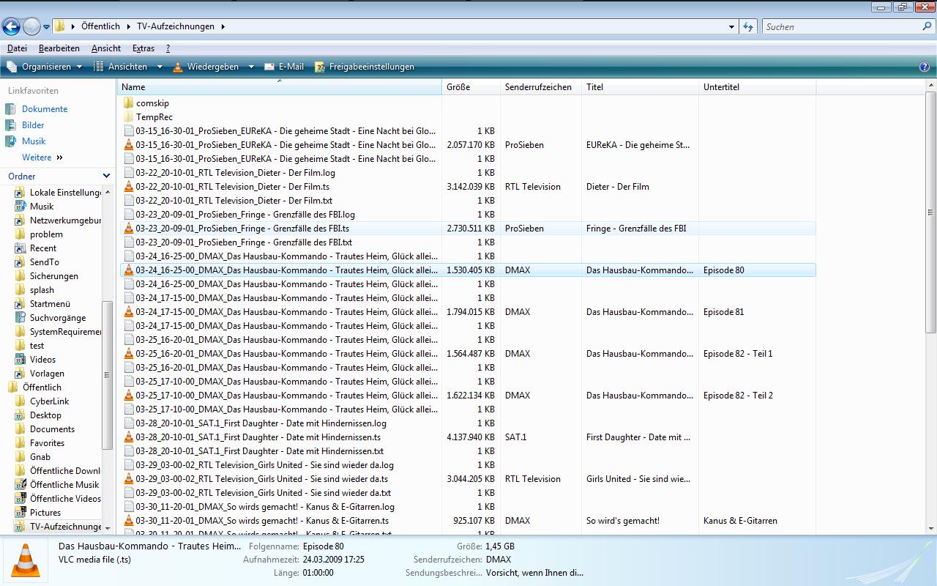937x586 pixels.
Task: Sort by the Untertitel column header
Action: 757,87
